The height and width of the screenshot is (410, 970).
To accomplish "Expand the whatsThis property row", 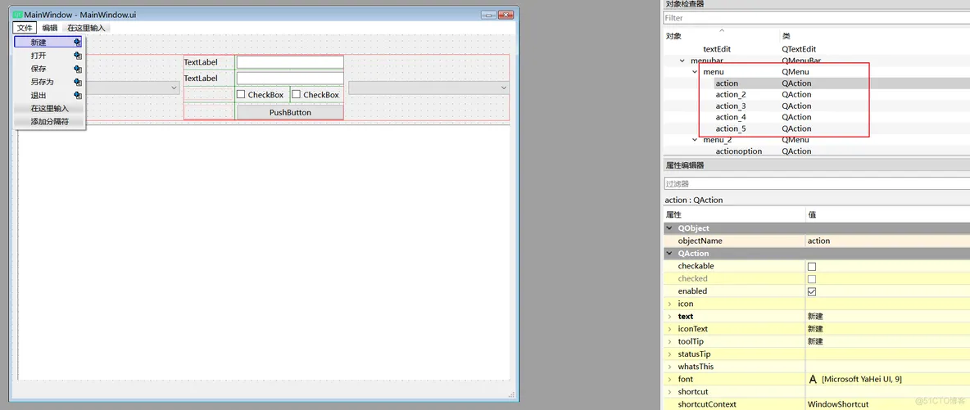I will (669, 367).
